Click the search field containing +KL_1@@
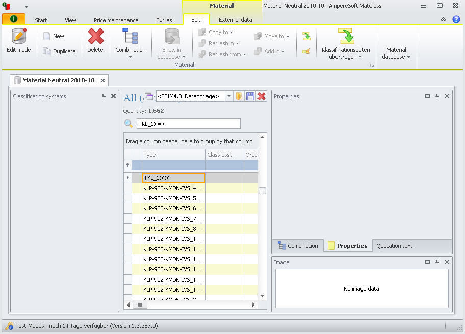465x334 pixels. pos(188,124)
